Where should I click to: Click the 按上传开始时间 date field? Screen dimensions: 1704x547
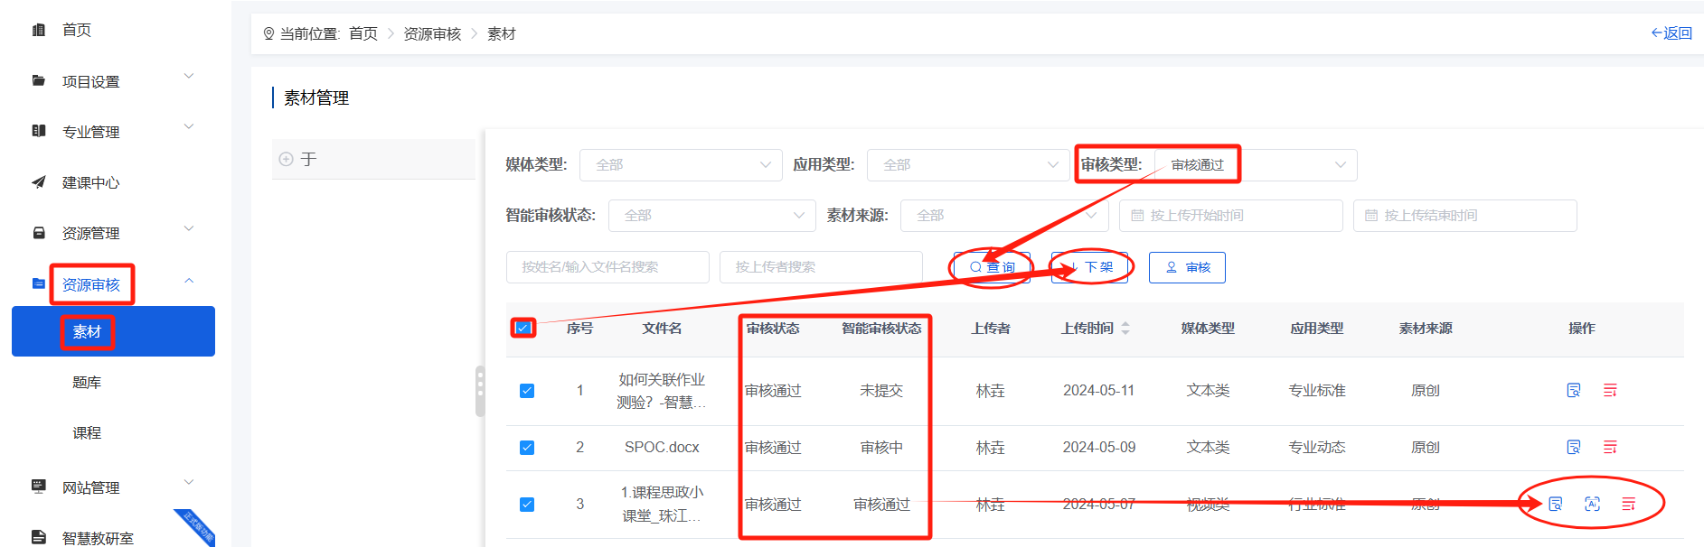click(1230, 216)
